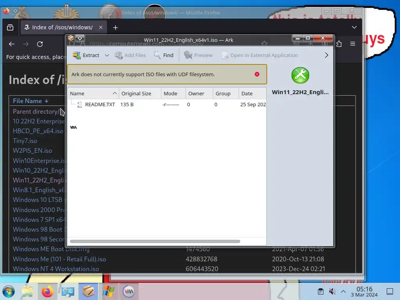
Task: Open Win10Enterprise.iso link
Action: [x=39, y=161]
